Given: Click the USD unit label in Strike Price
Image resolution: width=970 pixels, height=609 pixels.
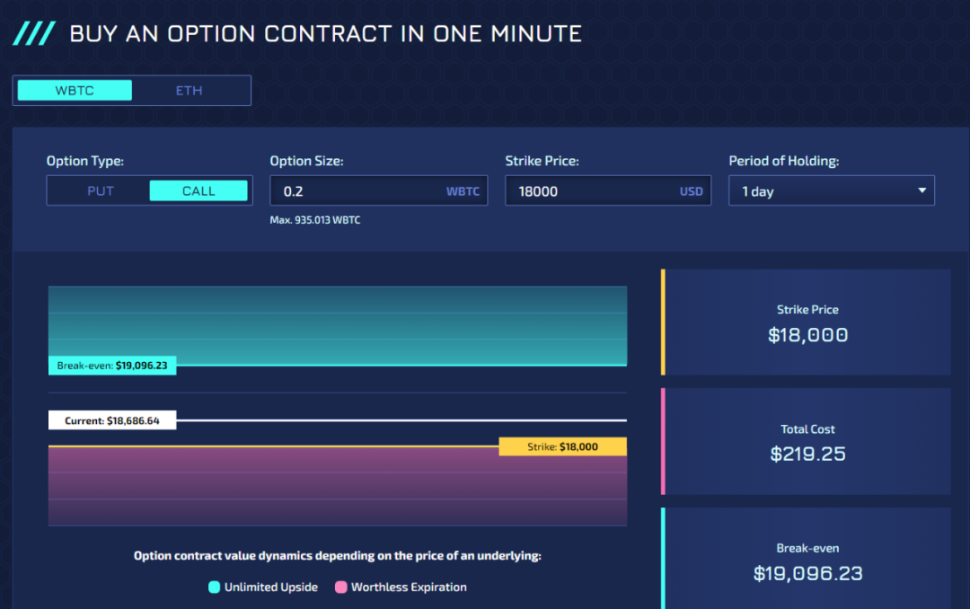Looking at the screenshot, I should 691,191.
